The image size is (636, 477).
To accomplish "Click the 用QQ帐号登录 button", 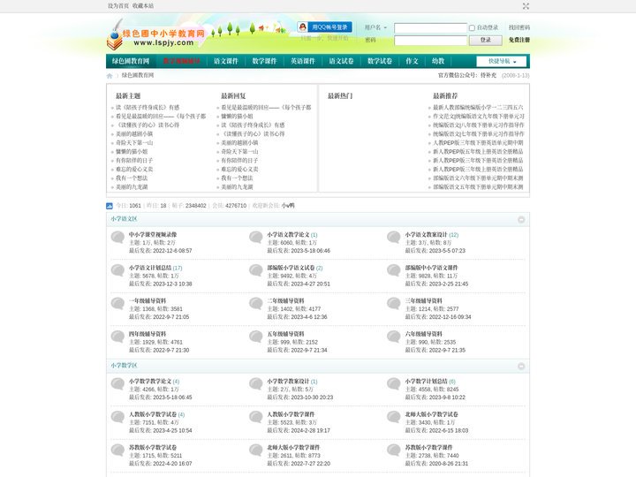I will 324,27.
